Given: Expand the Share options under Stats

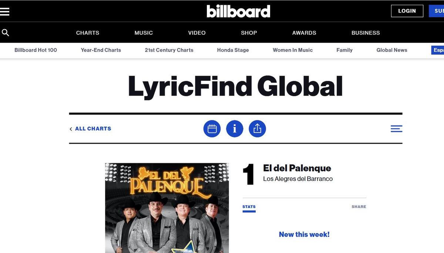Looking at the screenshot, I should coord(359,206).
